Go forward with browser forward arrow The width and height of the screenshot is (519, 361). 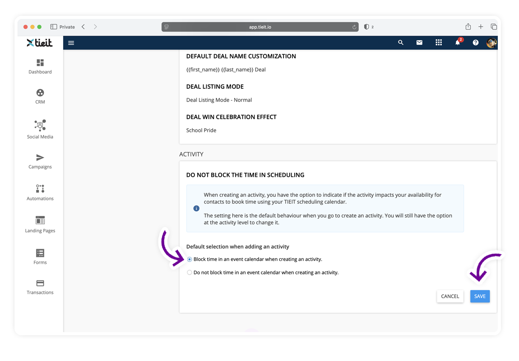tap(95, 27)
